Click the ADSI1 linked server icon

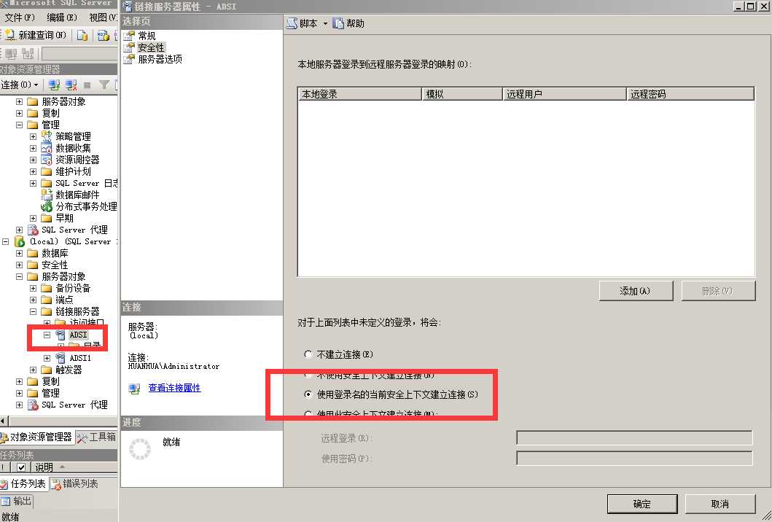click(60, 358)
